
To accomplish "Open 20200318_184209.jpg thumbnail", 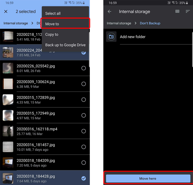I will pyautogui.click(x=8, y=163).
